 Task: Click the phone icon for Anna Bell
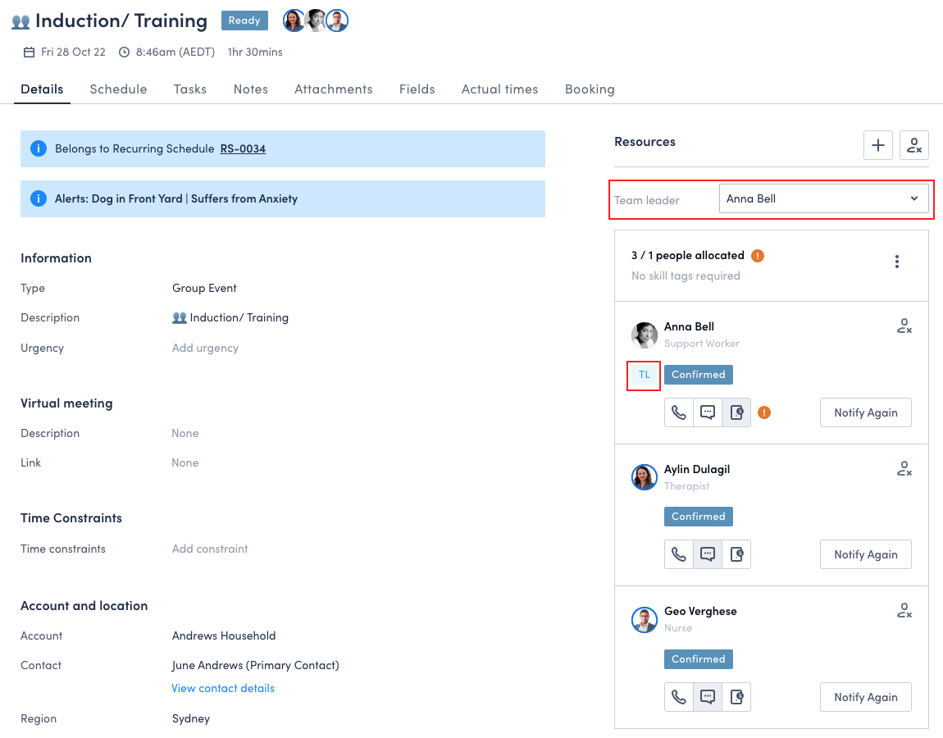point(679,412)
